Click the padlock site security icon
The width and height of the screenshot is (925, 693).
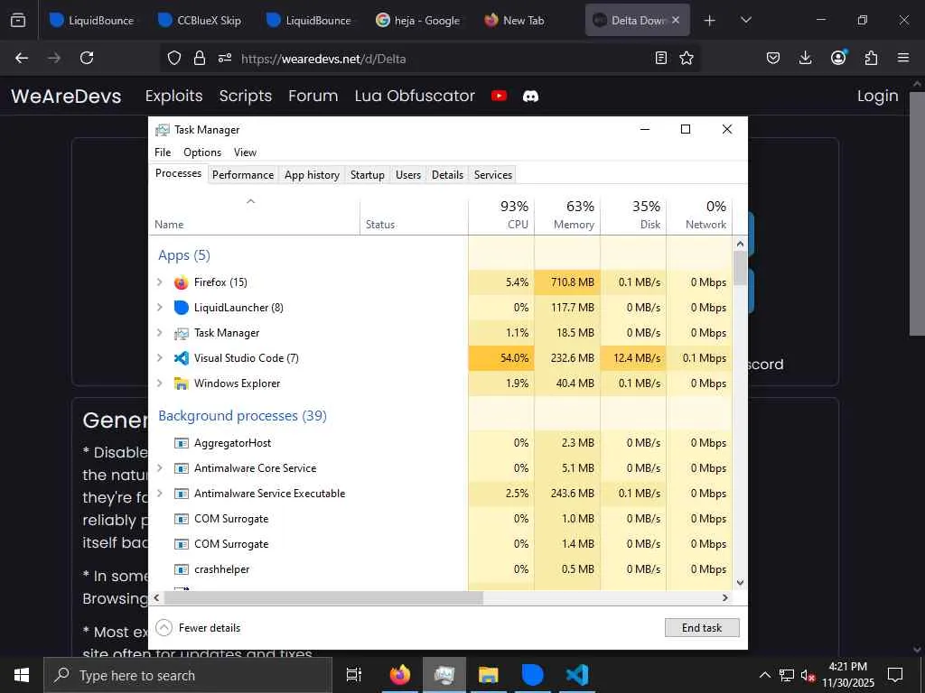pos(200,58)
